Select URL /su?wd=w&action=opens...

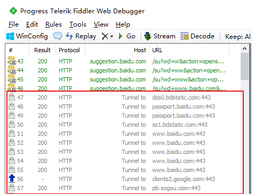click(x=188, y=61)
